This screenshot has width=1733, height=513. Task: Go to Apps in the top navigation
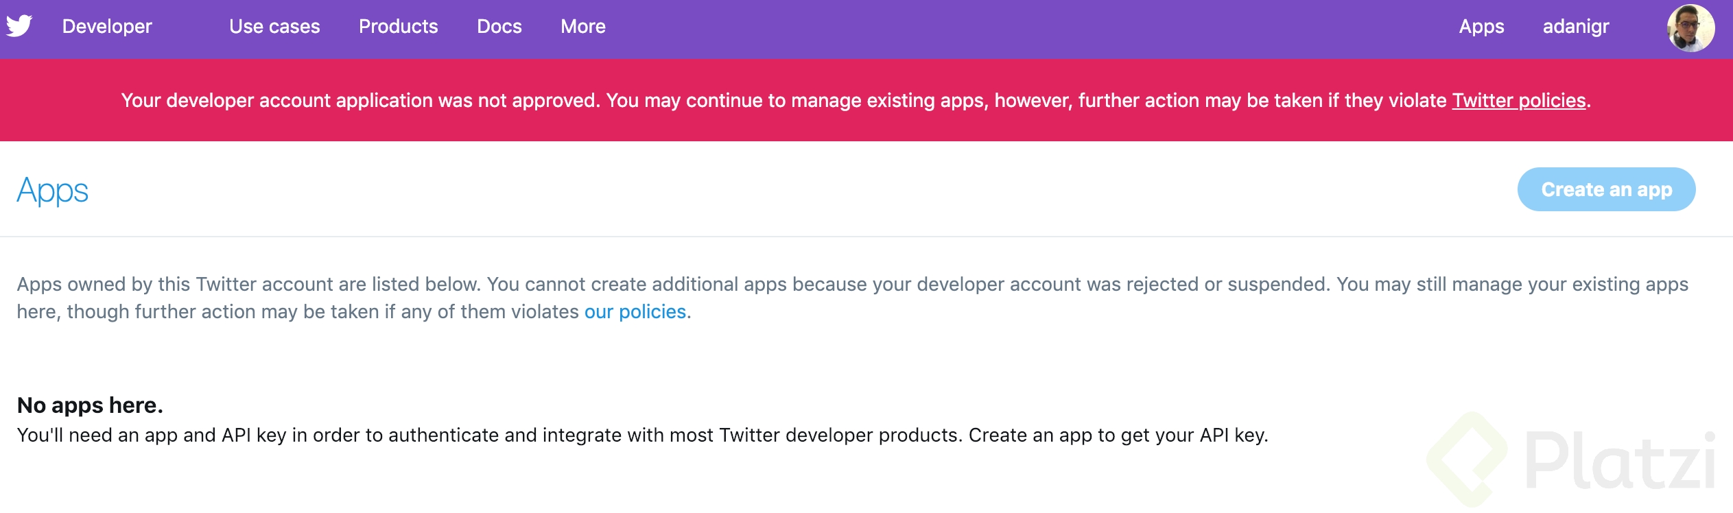pyautogui.click(x=1481, y=27)
